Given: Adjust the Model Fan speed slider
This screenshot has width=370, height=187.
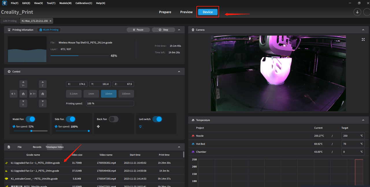Looking at the screenshot, I should [30, 131].
